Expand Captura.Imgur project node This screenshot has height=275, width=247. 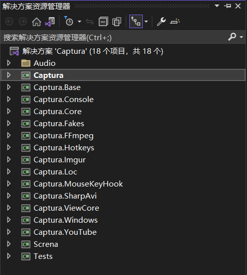point(9,159)
